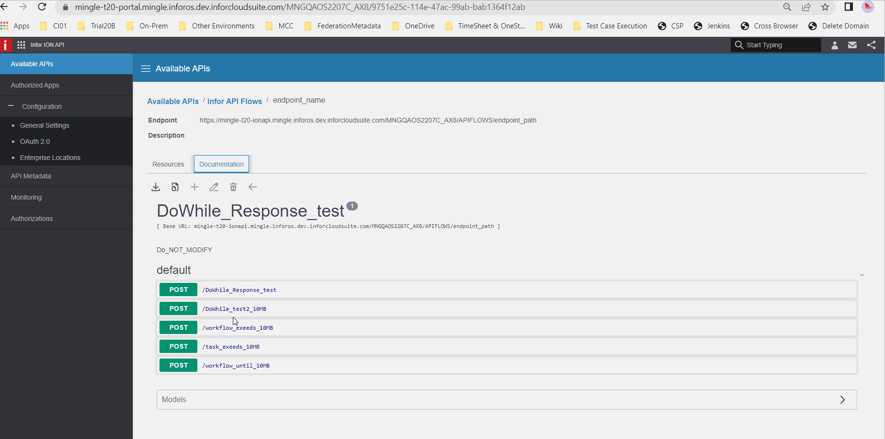Open the user profile icon
Image resolution: width=885 pixels, height=439 pixels.
835,45
